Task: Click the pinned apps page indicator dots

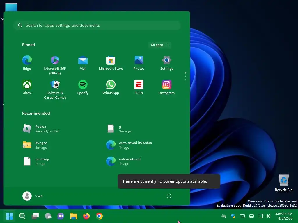Action: pos(185,76)
